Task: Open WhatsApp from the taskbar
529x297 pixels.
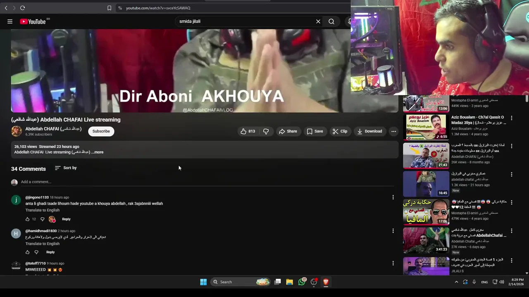Action: (302, 282)
